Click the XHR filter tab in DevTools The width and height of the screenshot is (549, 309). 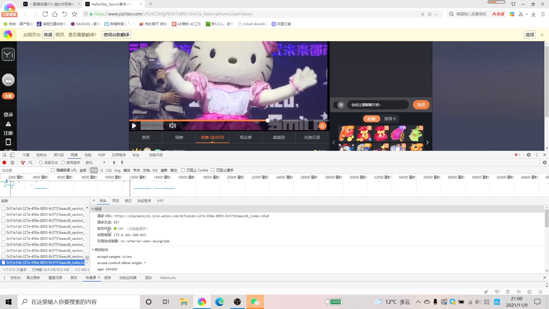pyautogui.click(x=94, y=170)
